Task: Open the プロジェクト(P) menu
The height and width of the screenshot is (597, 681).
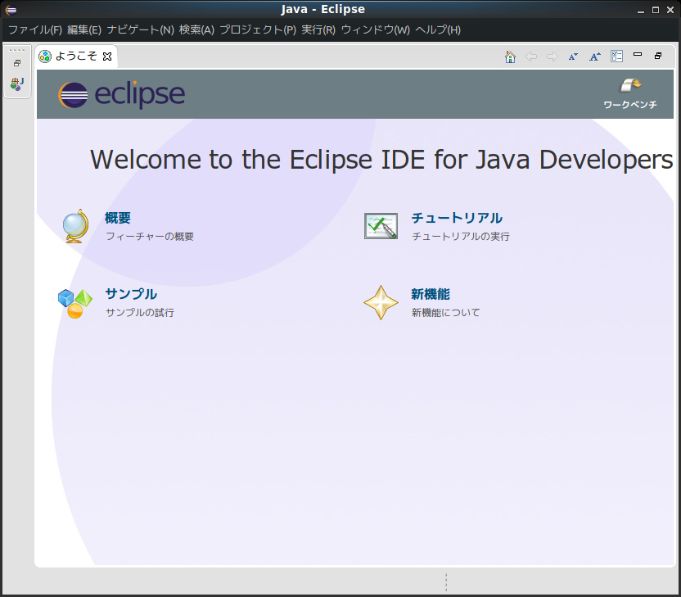Action: tap(258, 29)
